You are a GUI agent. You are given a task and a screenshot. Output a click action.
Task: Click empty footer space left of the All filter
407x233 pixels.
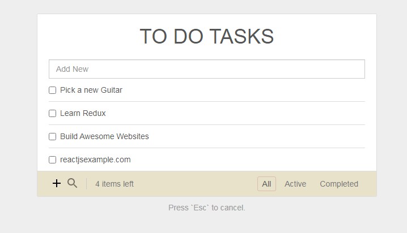tap(198, 184)
